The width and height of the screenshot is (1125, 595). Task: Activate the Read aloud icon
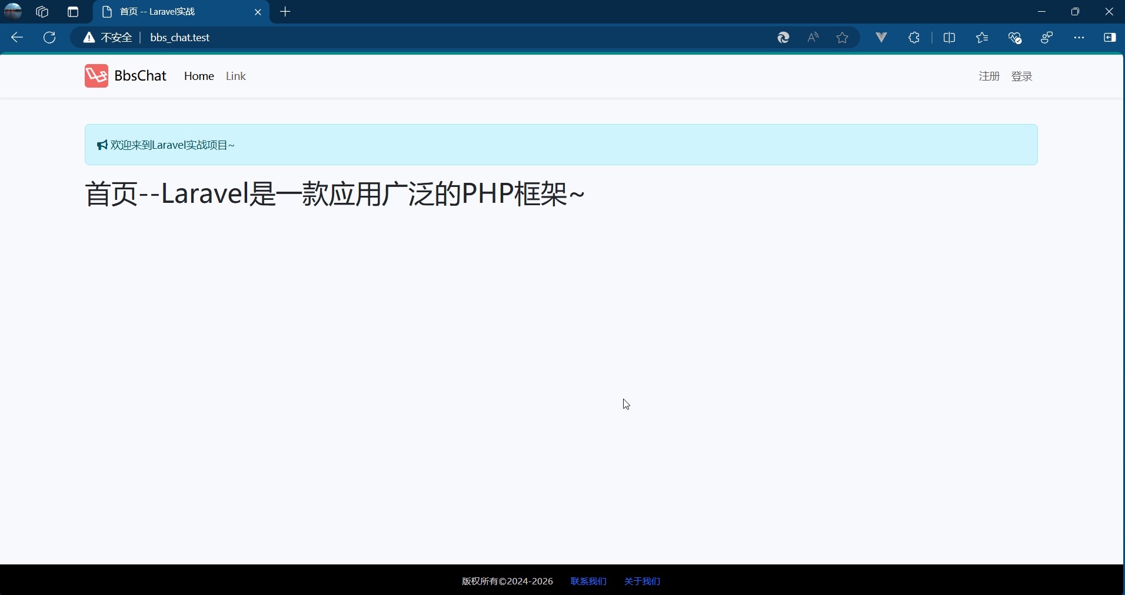(813, 38)
